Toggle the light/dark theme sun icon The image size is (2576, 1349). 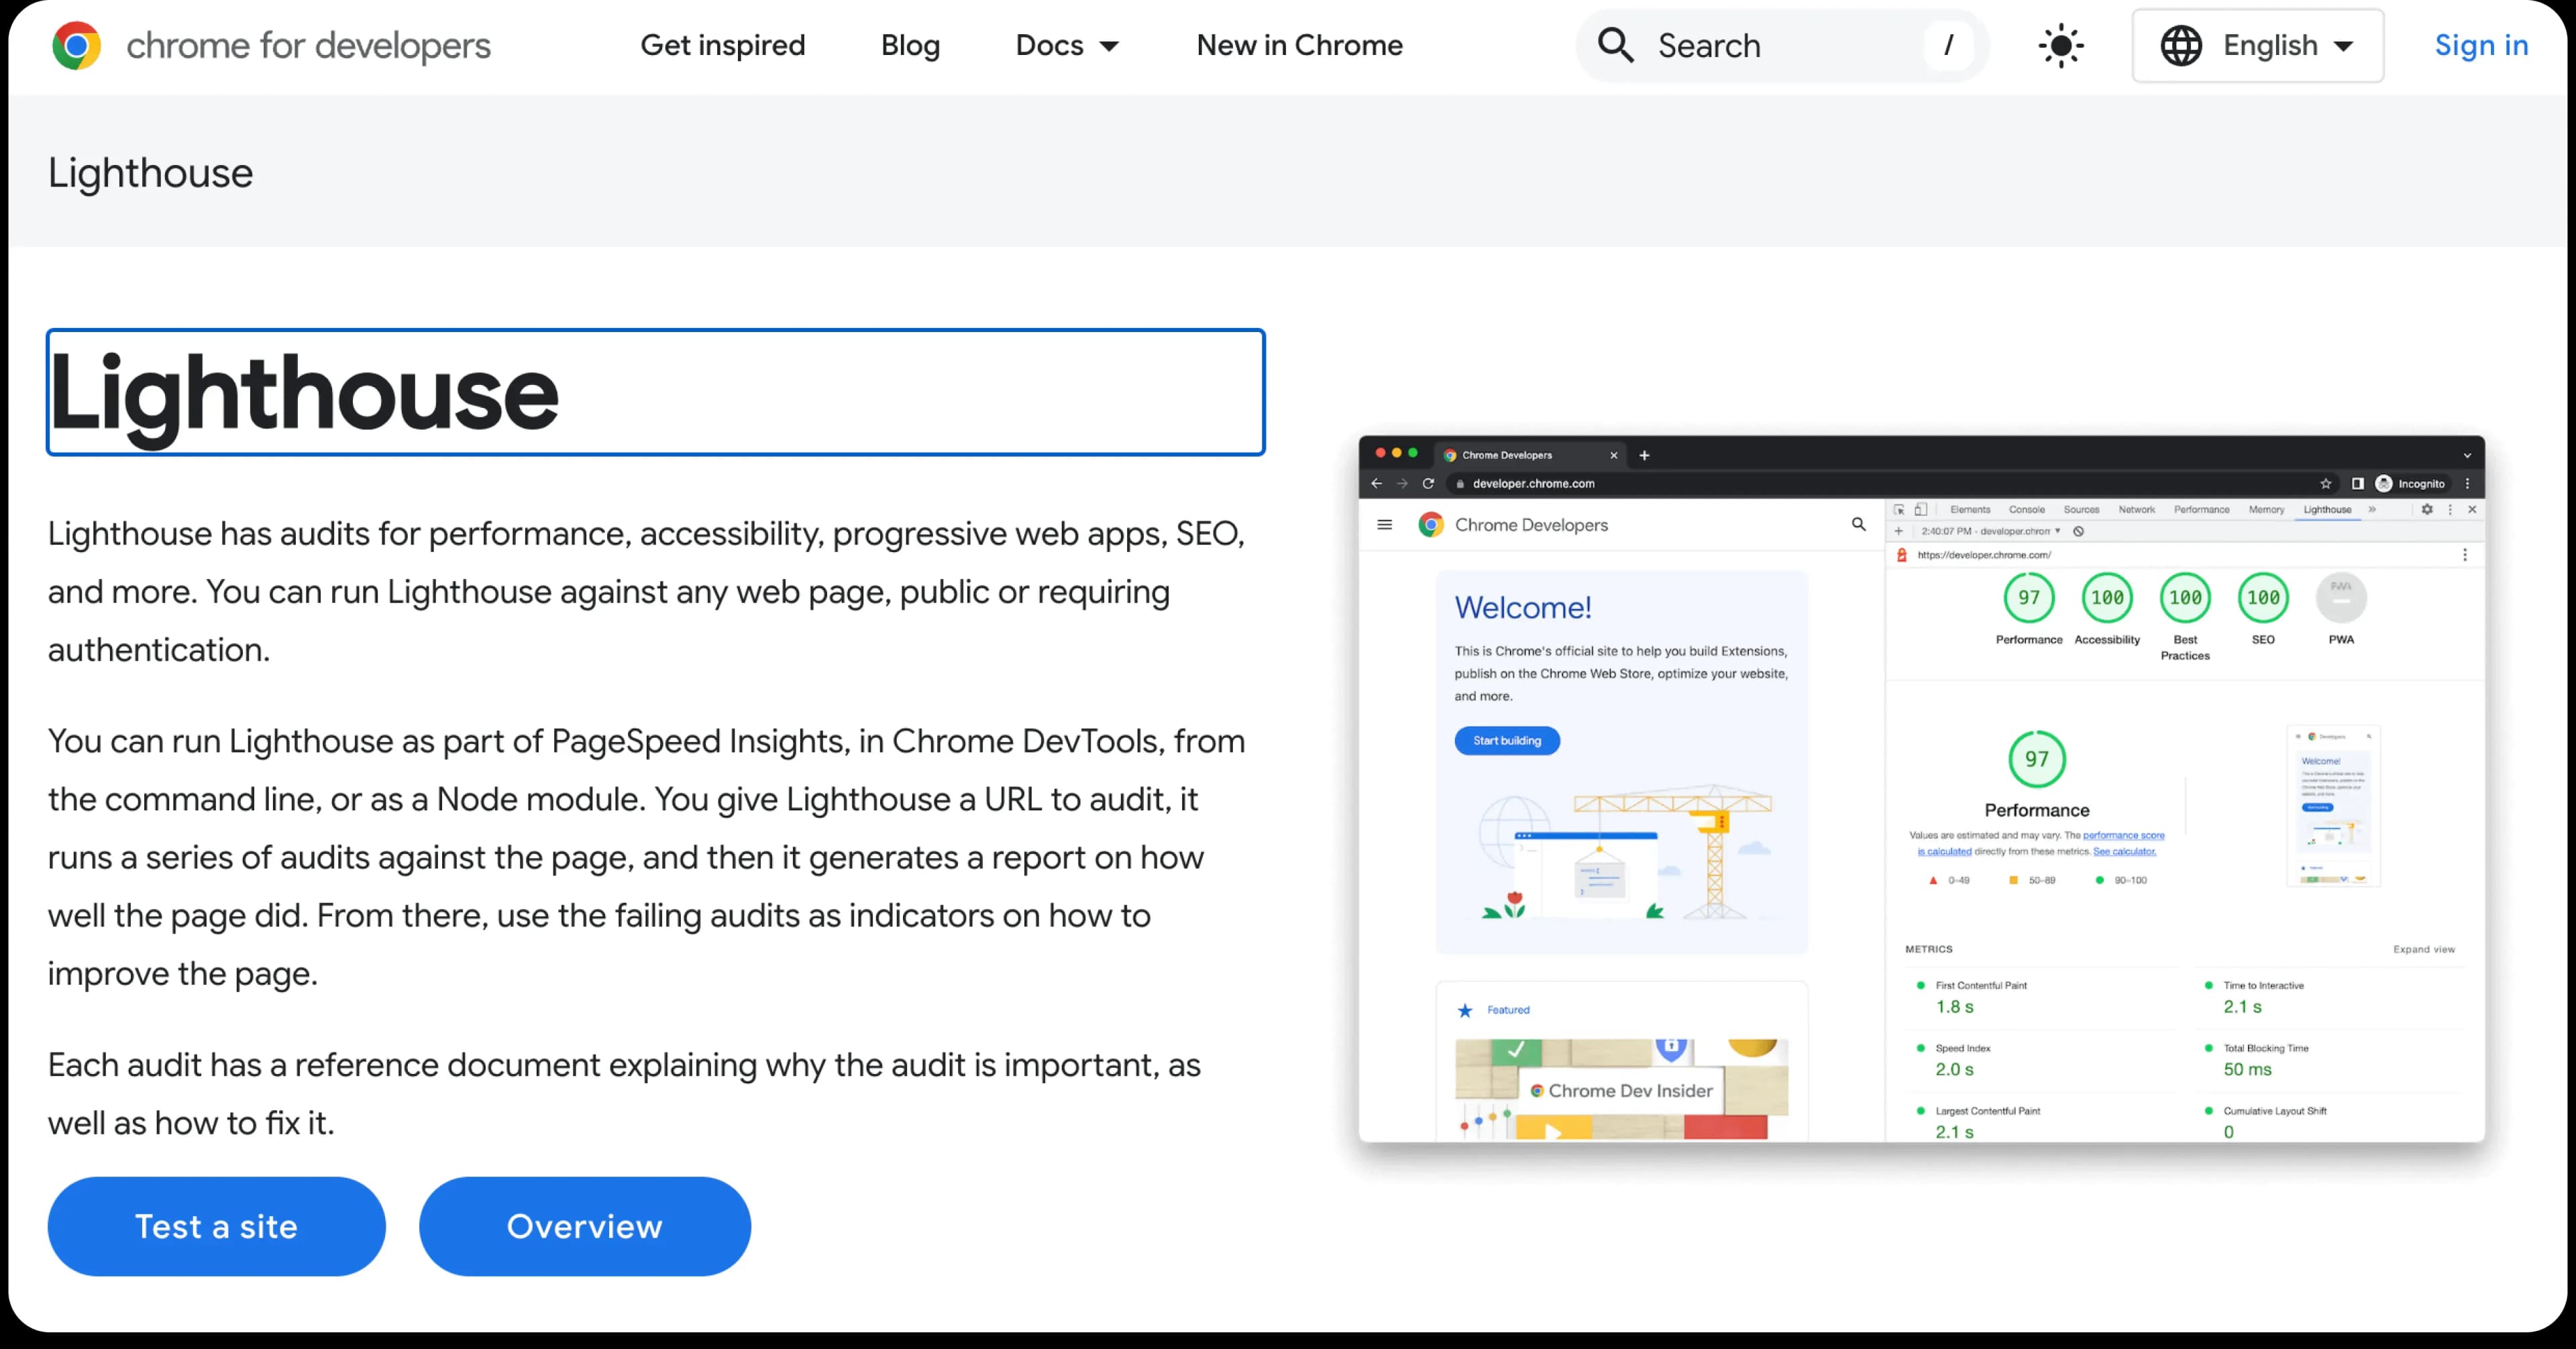2061,46
